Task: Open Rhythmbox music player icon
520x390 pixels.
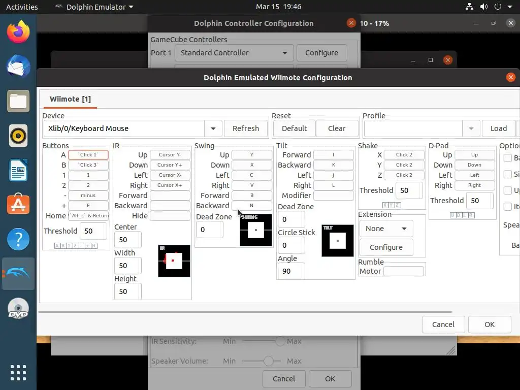Action: click(x=18, y=136)
